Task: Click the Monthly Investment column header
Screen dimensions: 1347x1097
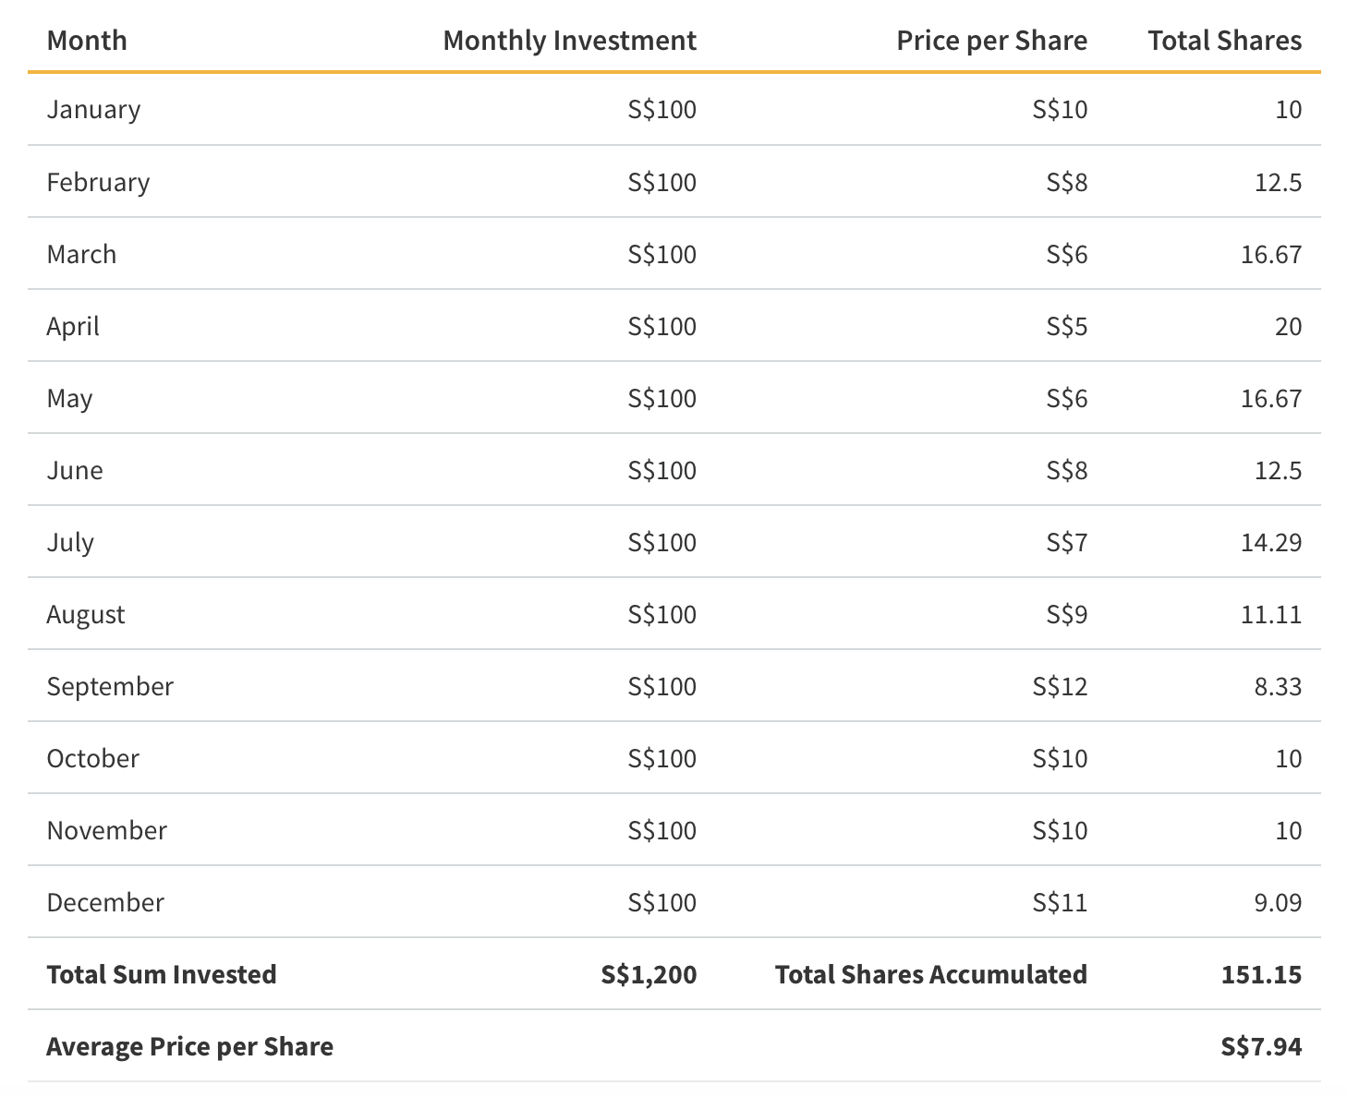Action: (569, 41)
